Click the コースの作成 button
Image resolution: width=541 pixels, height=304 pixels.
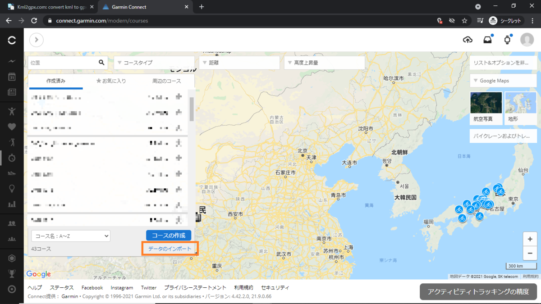(x=169, y=236)
